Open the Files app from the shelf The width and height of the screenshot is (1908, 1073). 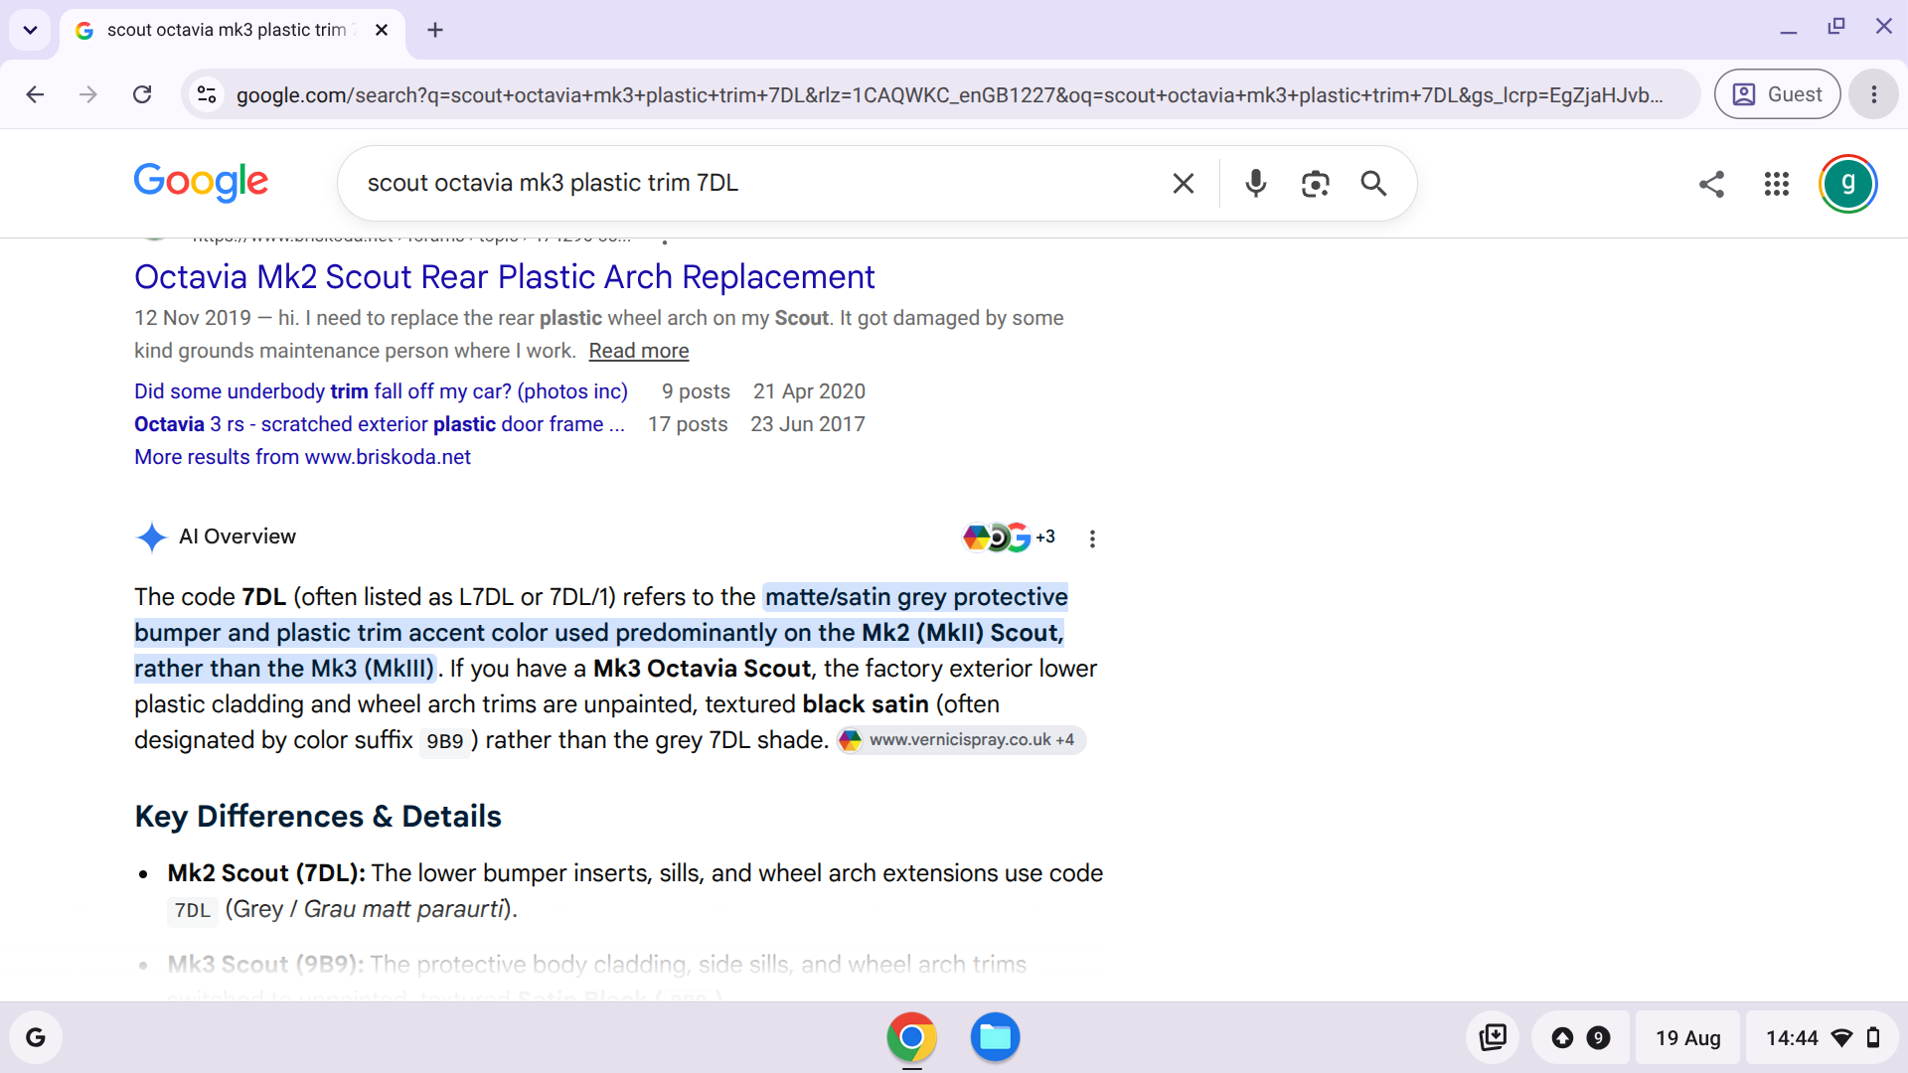click(995, 1037)
